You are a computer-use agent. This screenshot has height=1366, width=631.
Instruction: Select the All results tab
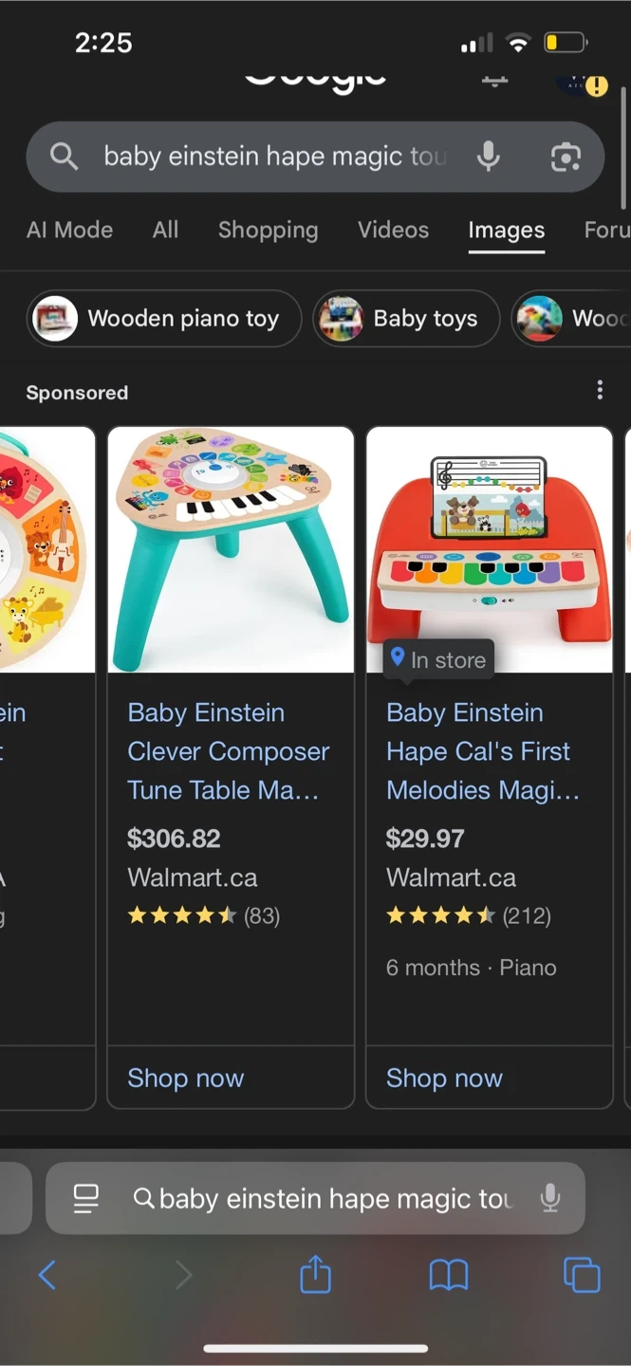[165, 230]
